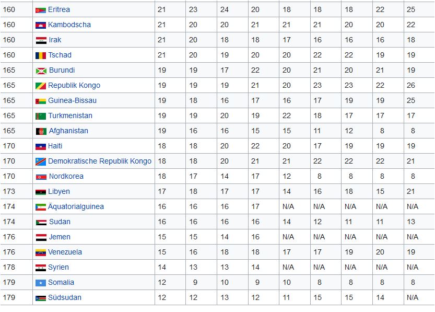Visit the Syrien article link
Screen dimensions: 435x312
[x=58, y=267]
